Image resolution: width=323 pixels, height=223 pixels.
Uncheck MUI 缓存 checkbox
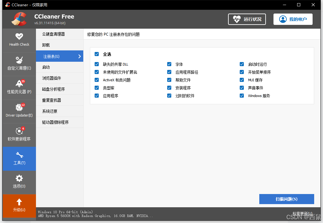pos(242,80)
